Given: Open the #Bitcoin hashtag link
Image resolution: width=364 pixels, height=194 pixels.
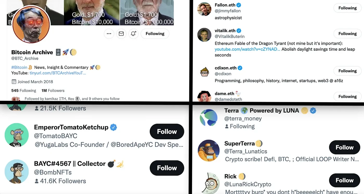Looking at the screenshot, I should pos(19,67).
